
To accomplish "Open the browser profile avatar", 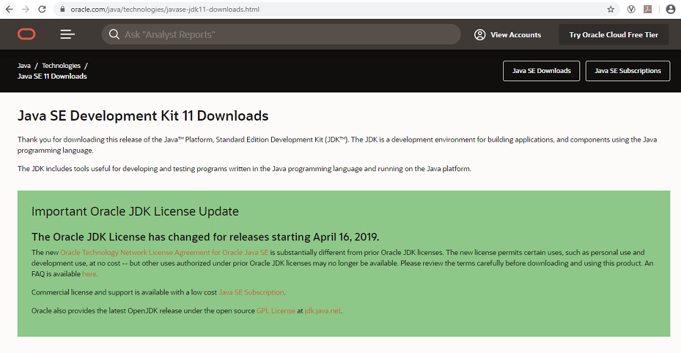I will coord(670,9).
